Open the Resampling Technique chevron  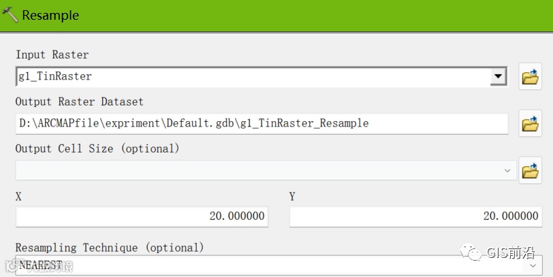point(533,265)
